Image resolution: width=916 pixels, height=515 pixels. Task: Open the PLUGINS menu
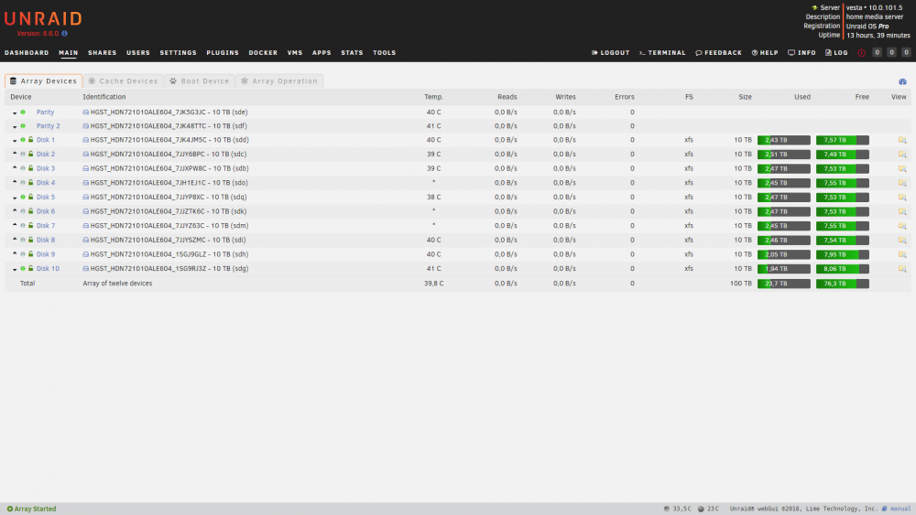[x=223, y=52]
